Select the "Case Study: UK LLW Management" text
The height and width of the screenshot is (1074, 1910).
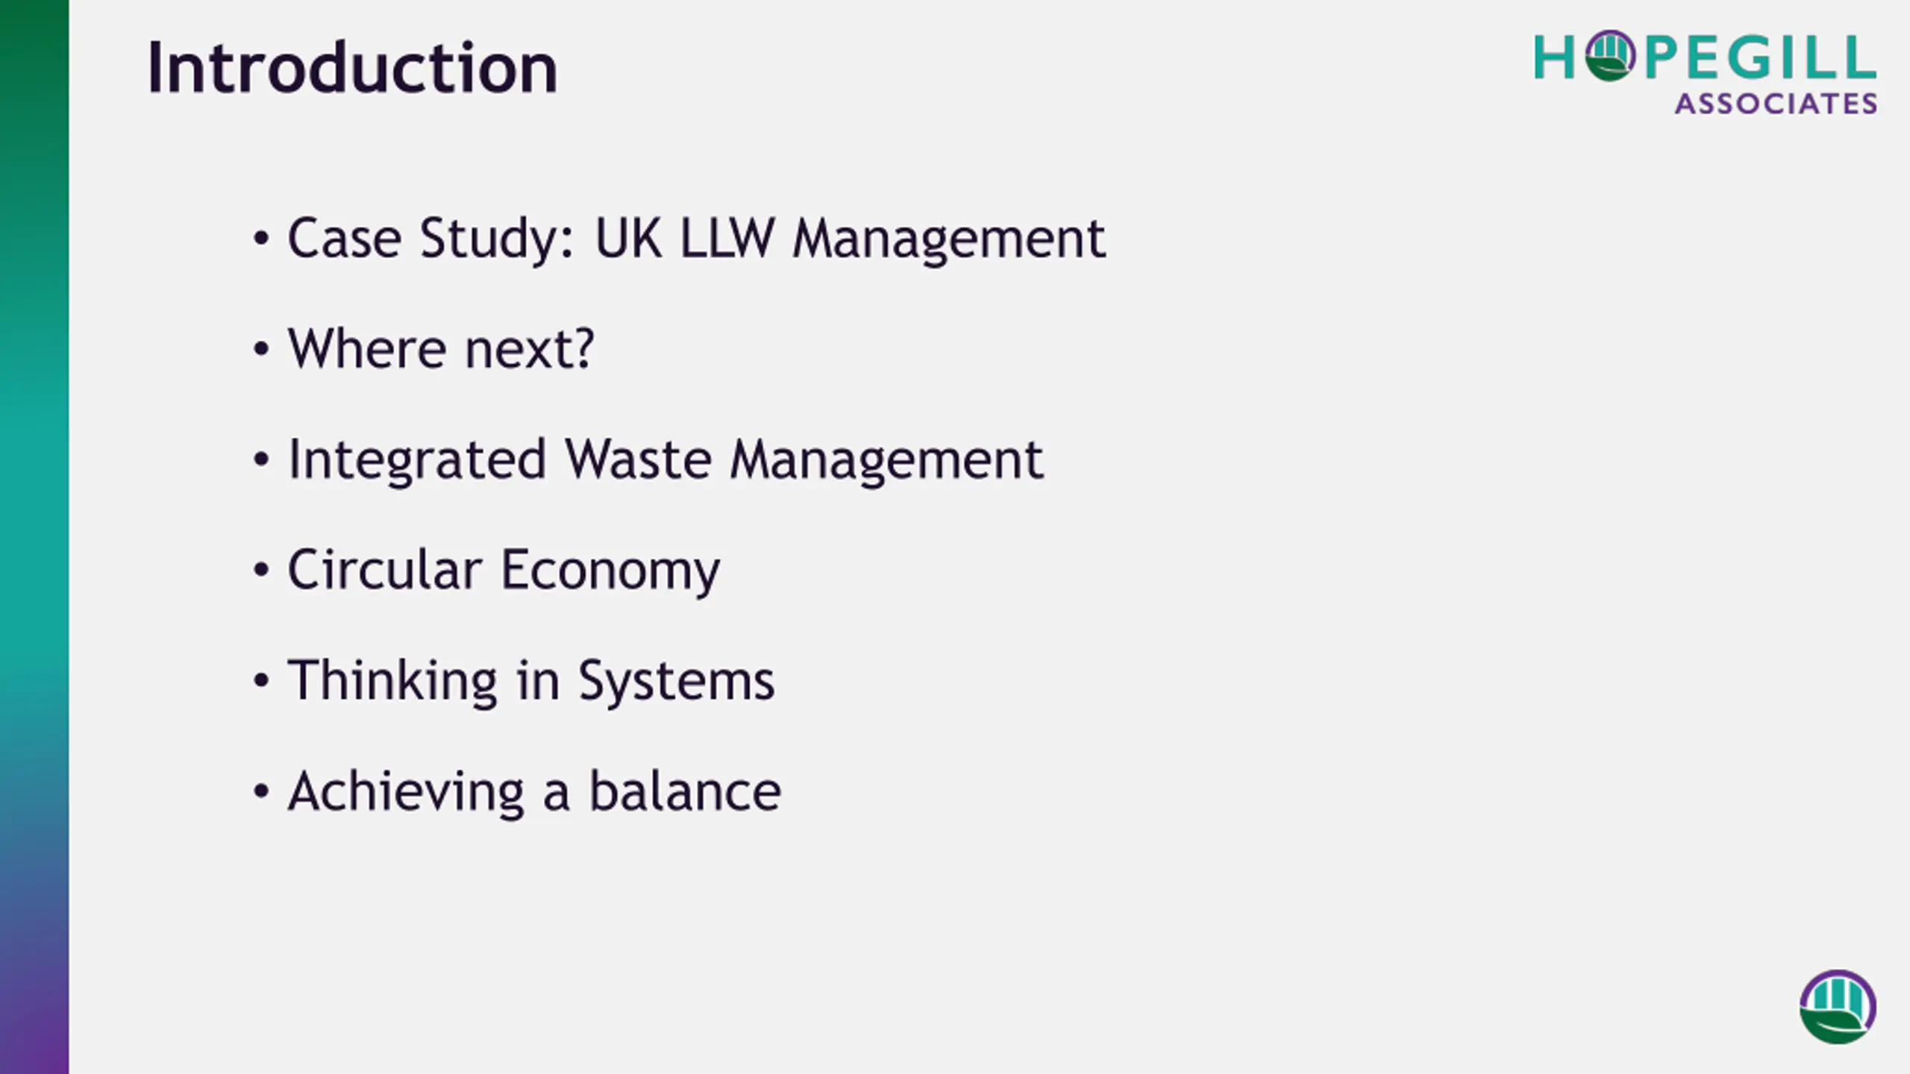tap(695, 239)
